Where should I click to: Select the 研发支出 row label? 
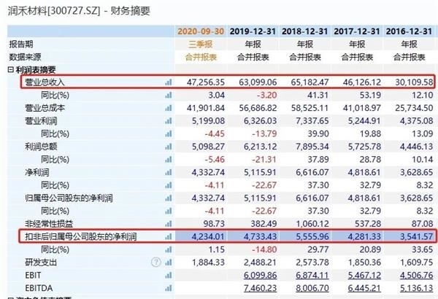(x=41, y=263)
